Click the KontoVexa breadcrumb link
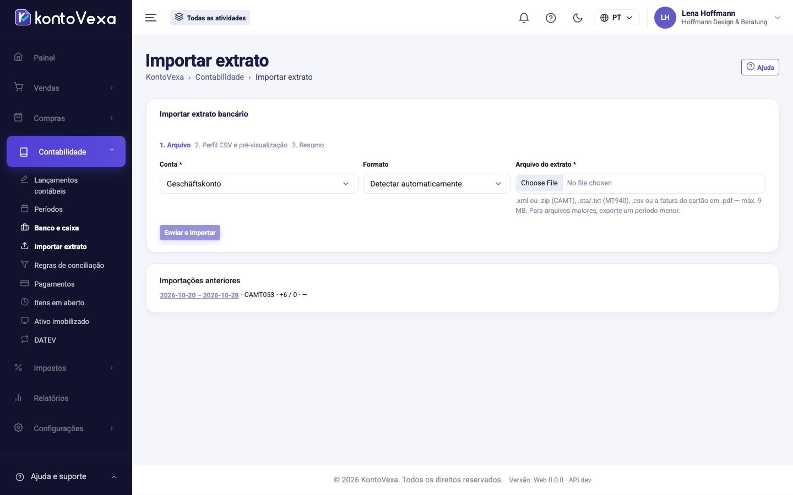 tap(165, 77)
